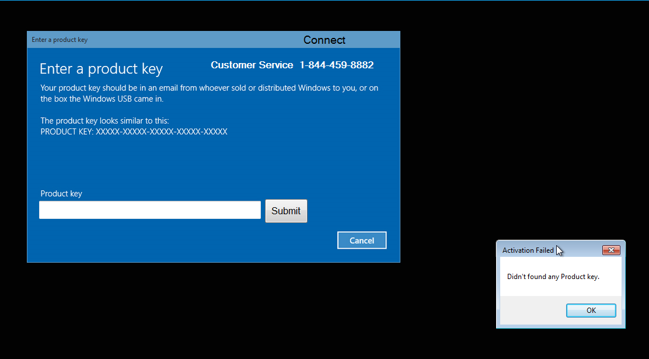Viewport: 649px width, 359px height.
Task: Click 'The product key looks similar to this' text
Action: pos(104,121)
